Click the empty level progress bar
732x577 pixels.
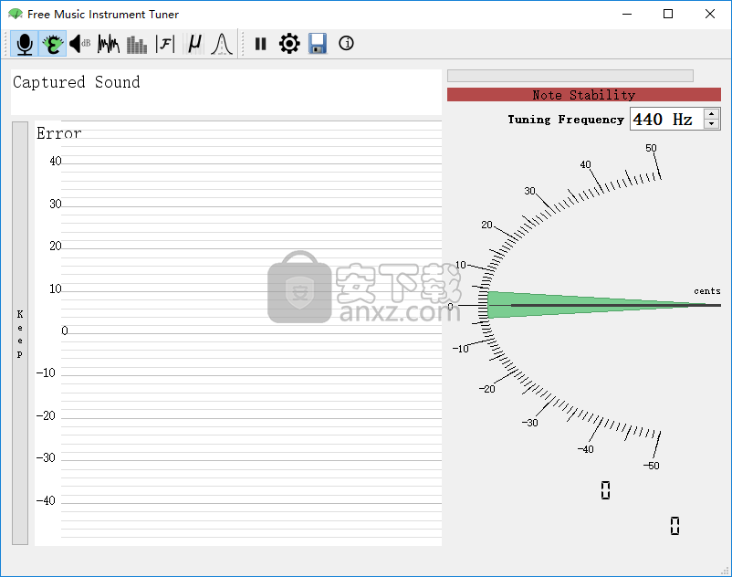coord(570,76)
